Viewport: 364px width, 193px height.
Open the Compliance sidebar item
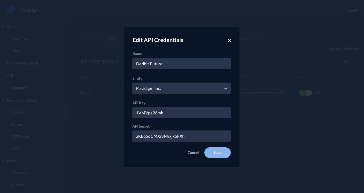[x=17, y=88]
